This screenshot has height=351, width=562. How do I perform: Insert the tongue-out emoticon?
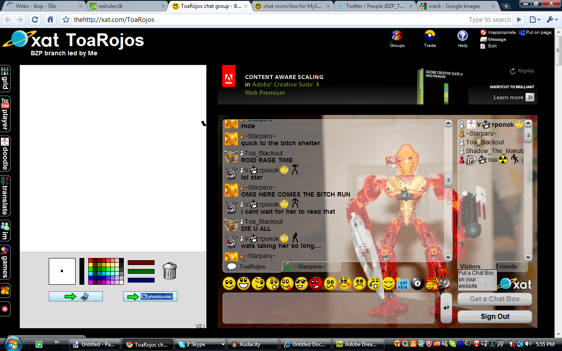(287, 284)
